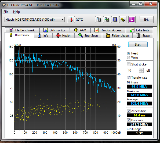Click the thermometer temperature icon
This screenshot has width=160, height=143.
71,20
